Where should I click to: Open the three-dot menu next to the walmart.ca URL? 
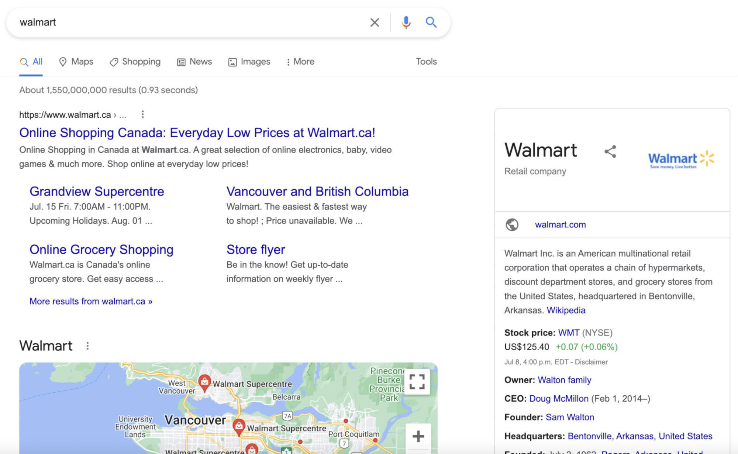pos(142,115)
